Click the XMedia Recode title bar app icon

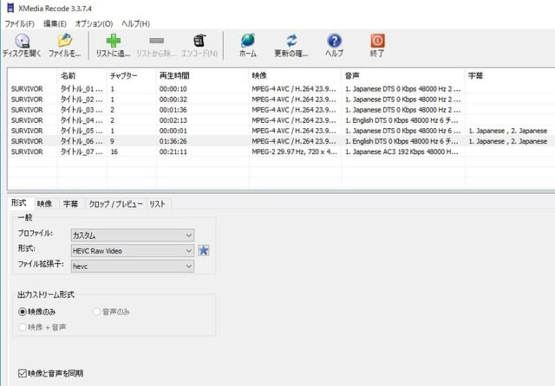10,8
